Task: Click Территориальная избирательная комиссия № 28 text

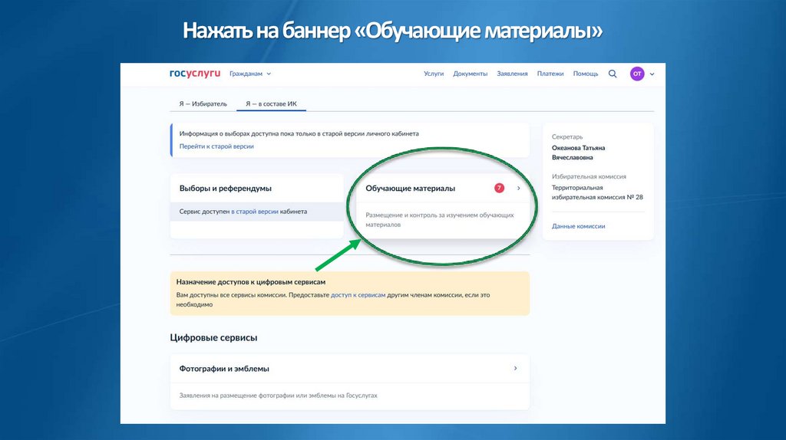Action: click(x=597, y=192)
